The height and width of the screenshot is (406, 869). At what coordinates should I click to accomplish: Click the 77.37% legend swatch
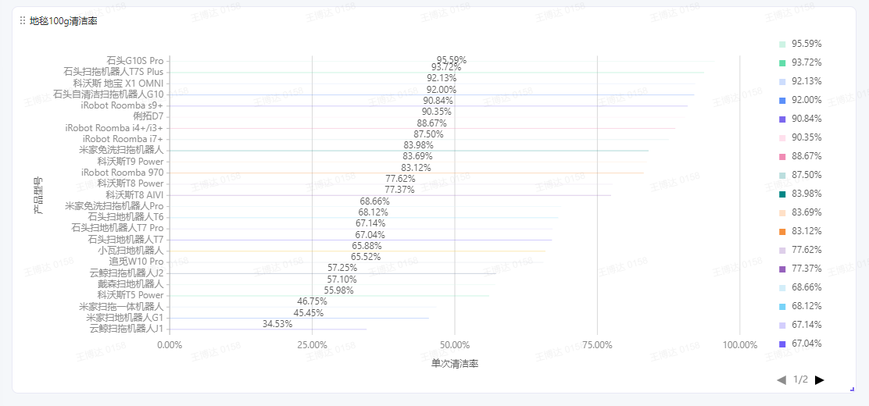coord(782,269)
